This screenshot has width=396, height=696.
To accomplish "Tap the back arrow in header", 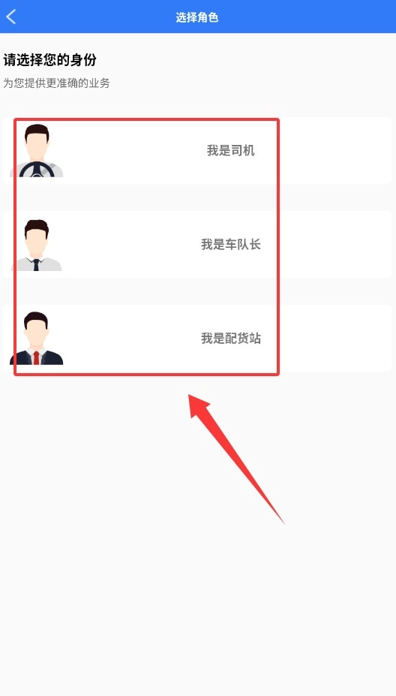I will pyautogui.click(x=11, y=17).
